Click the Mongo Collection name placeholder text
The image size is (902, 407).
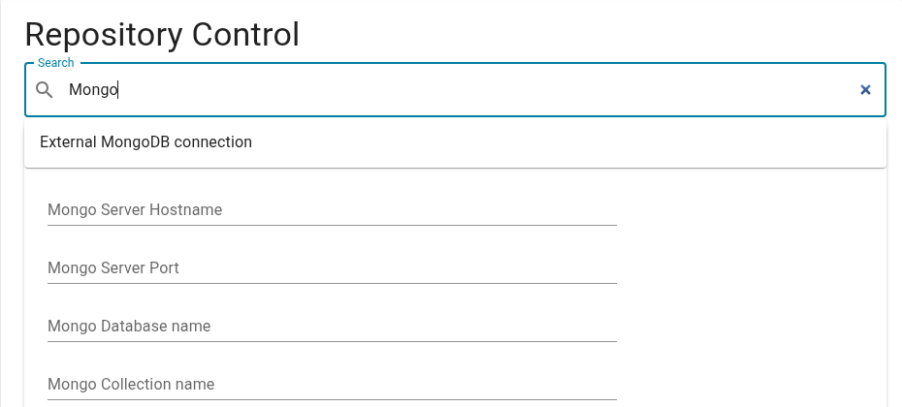(131, 384)
